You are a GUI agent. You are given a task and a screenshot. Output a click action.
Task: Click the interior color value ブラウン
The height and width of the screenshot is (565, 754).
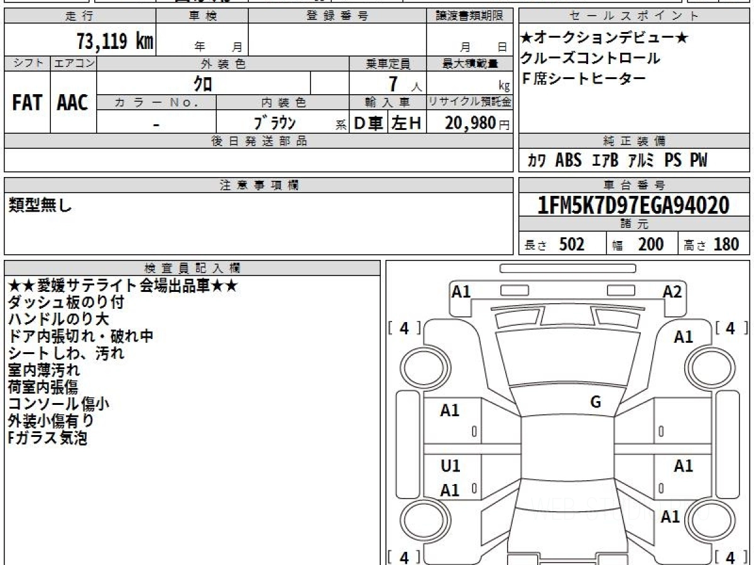tap(275, 122)
